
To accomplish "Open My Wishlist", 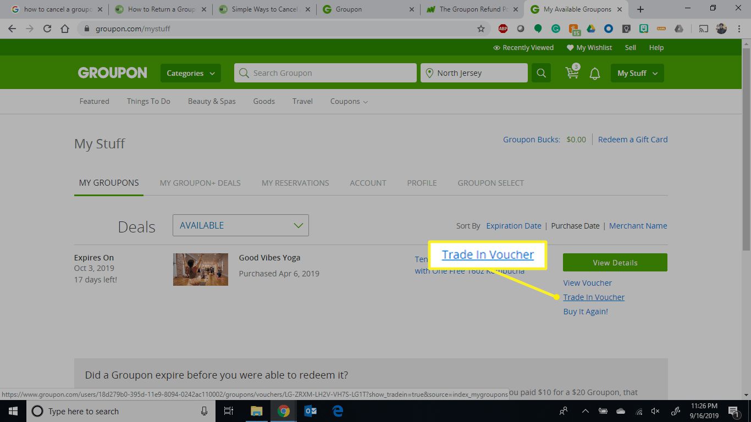I will [x=589, y=48].
